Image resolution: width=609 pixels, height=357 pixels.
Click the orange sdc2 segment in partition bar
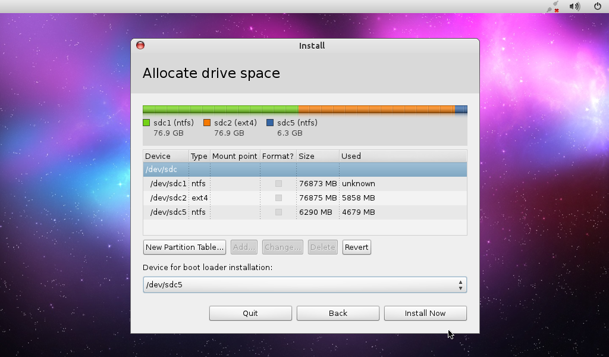tap(376, 109)
